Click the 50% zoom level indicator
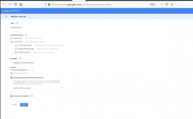Viewport: 193px width, 119px height. 152,4
